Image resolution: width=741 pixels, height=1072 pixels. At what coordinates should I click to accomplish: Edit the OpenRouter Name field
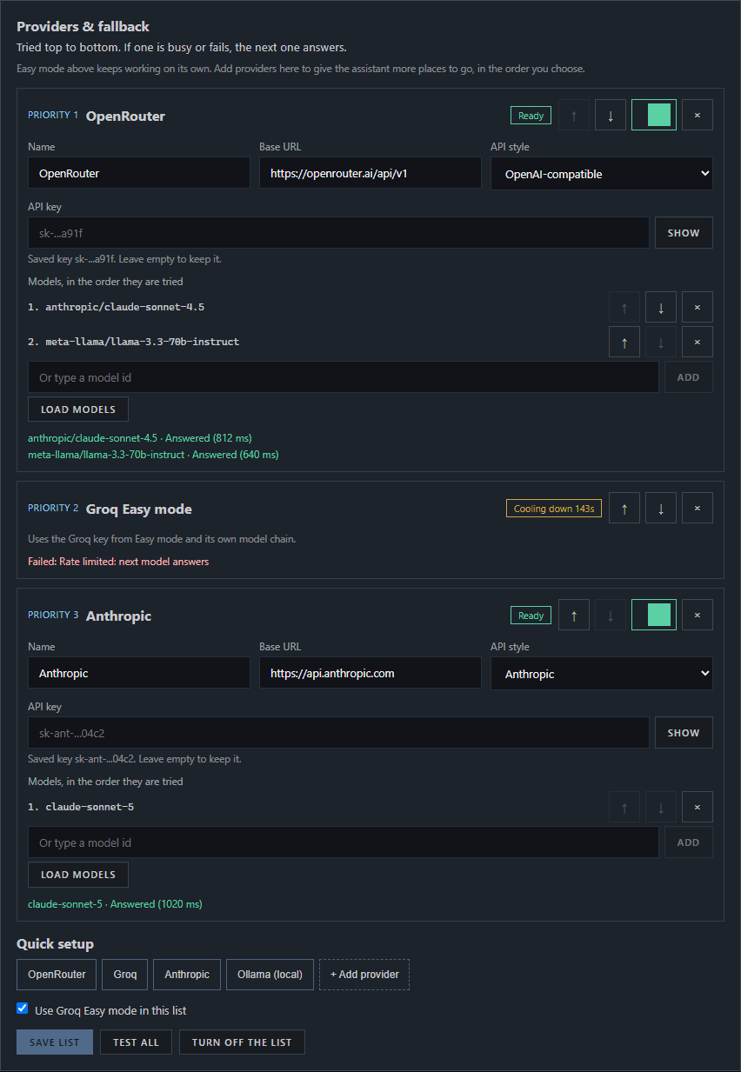pos(139,173)
